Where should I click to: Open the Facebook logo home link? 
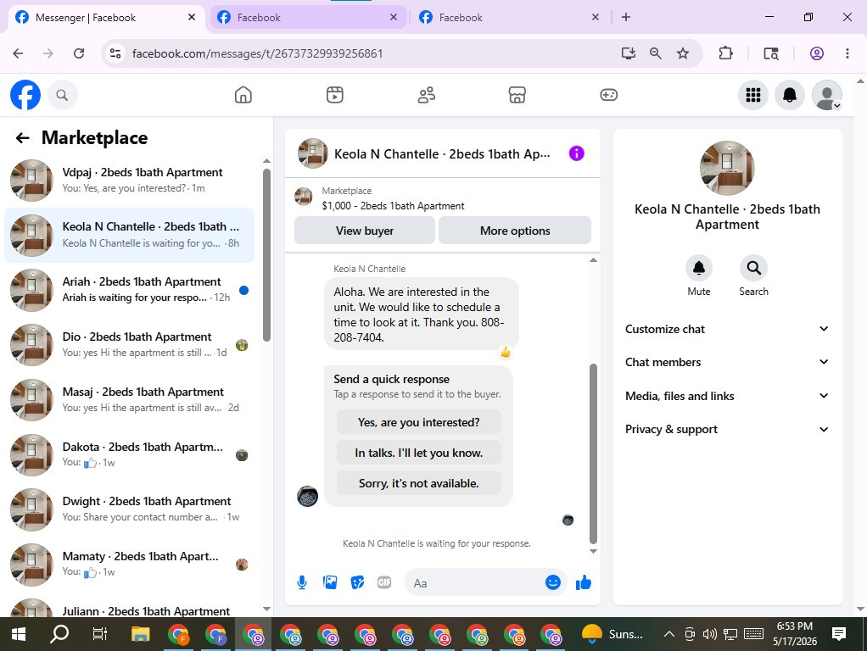pyautogui.click(x=25, y=95)
